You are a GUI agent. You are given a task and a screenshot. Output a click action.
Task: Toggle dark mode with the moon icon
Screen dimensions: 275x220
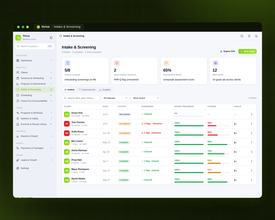click(x=256, y=36)
